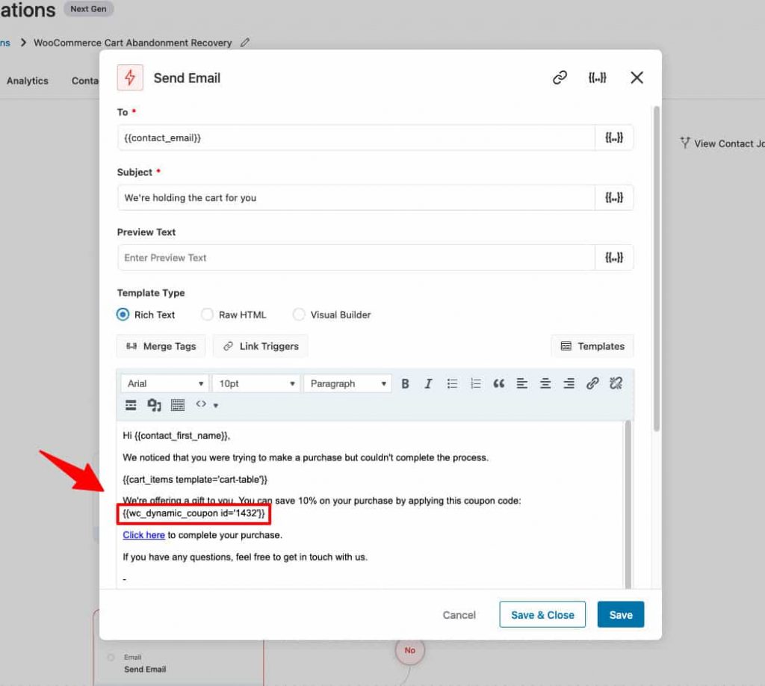Click the Next Gen badge

(x=88, y=9)
